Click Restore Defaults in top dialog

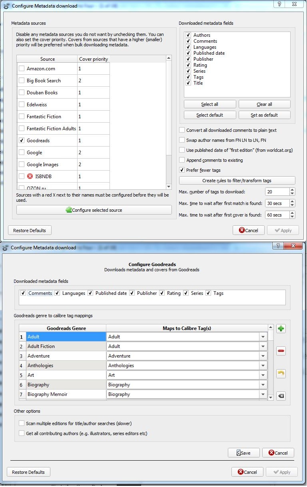(30, 231)
